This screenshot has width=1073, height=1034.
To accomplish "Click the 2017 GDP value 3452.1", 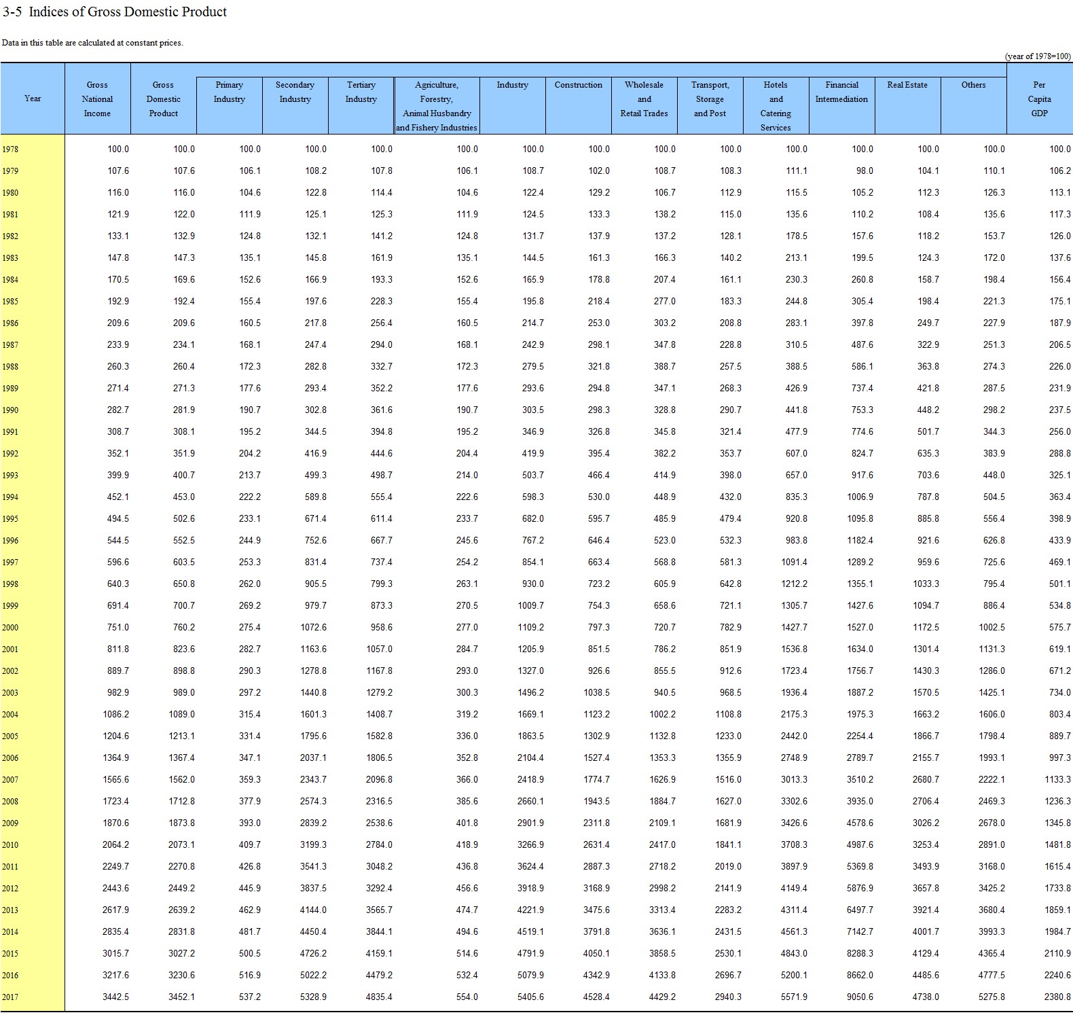I will tap(181, 997).
